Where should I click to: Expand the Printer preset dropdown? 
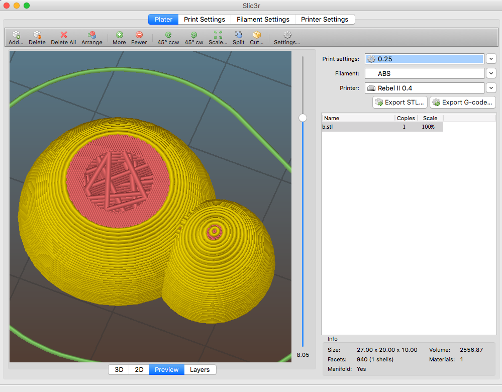pyautogui.click(x=491, y=88)
